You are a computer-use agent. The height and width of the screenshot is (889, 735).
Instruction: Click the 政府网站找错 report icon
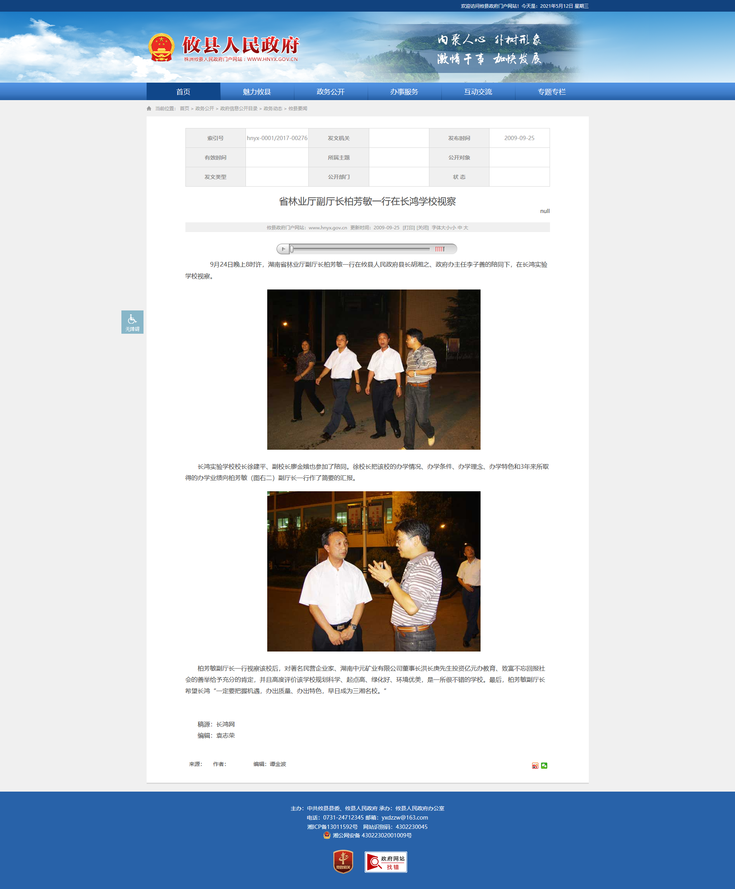click(x=386, y=862)
